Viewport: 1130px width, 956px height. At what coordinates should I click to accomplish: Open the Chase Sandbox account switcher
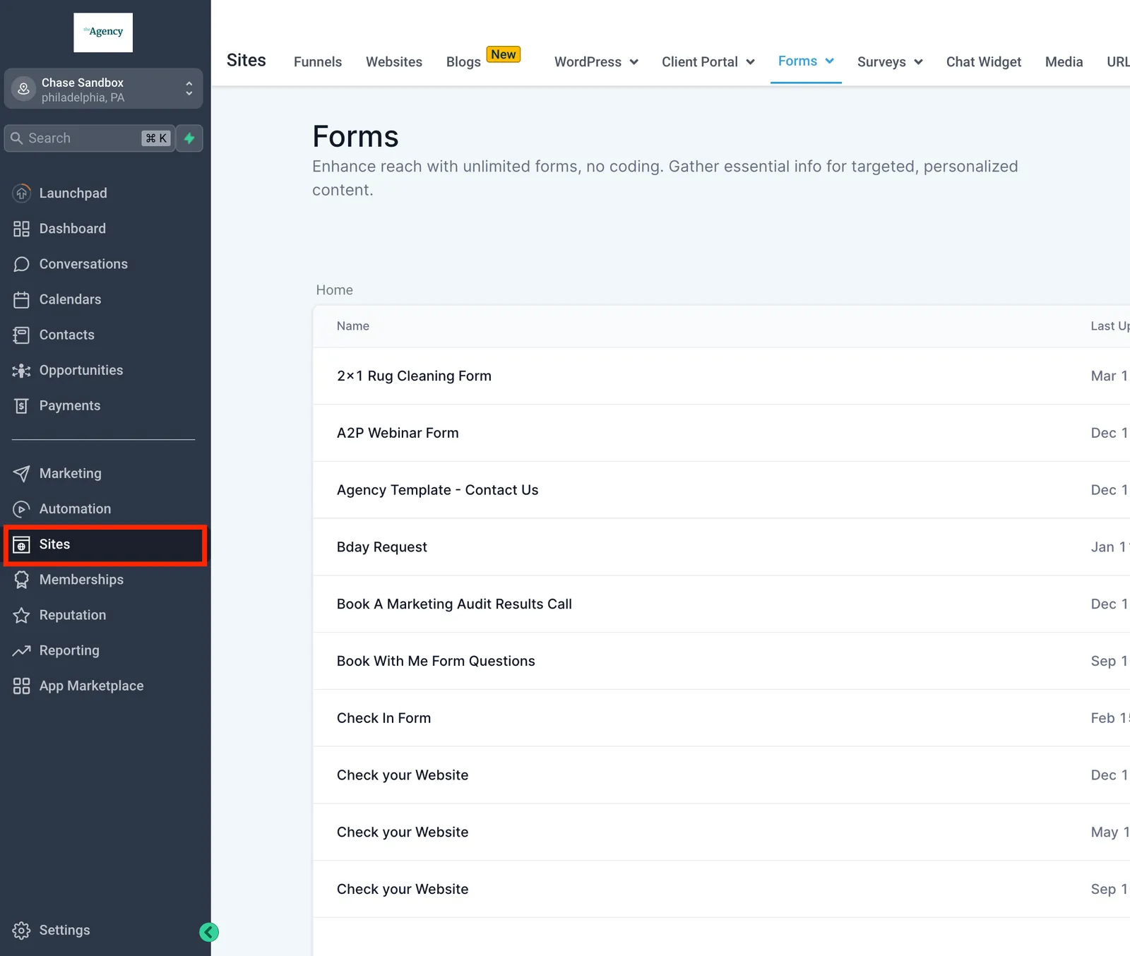(x=104, y=88)
